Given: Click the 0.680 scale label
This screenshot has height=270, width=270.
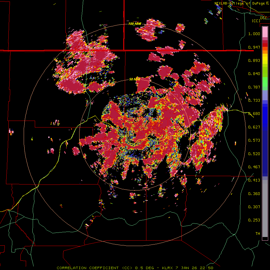Looking at the screenshot, I should (254, 114).
